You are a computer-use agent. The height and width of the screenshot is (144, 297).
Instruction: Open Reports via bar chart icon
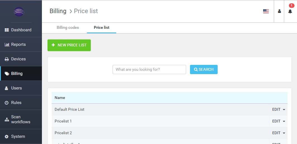point(7,44)
